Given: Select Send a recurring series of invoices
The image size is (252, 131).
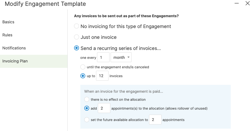Looking at the screenshot, I should pos(76,48).
